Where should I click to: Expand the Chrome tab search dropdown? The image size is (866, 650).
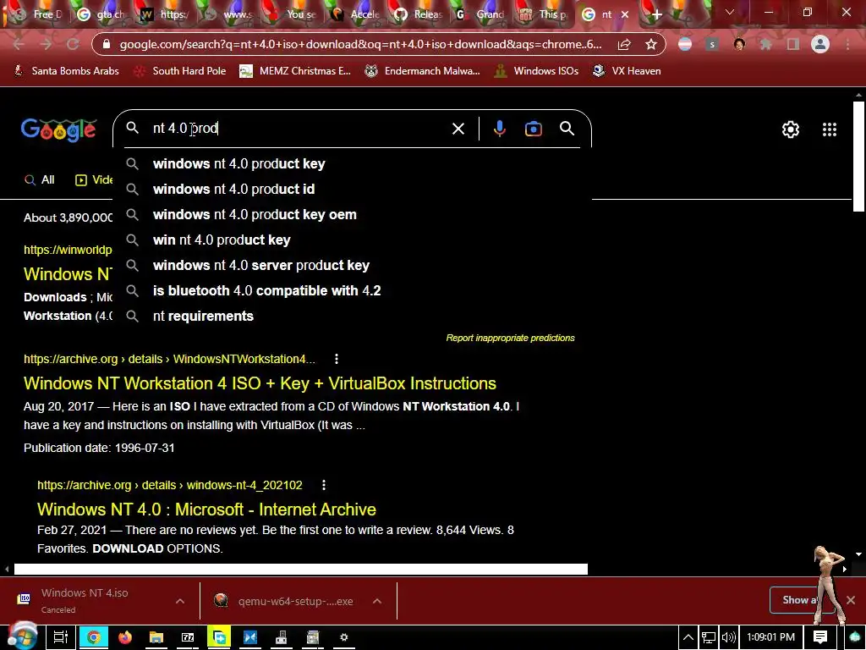(x=730, y=12)
